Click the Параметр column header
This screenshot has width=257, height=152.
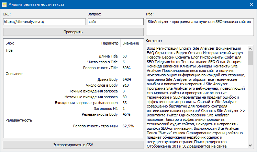[79, 43]
